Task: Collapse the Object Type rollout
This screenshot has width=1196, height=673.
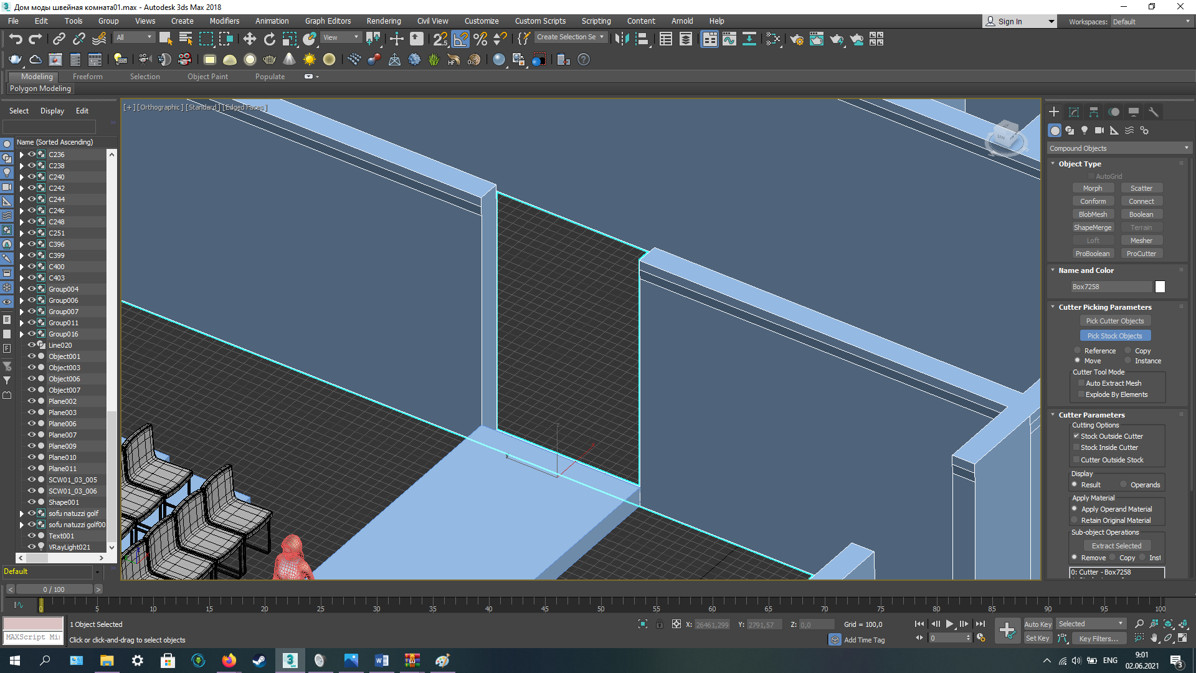Action: [x=1053, y=164]
